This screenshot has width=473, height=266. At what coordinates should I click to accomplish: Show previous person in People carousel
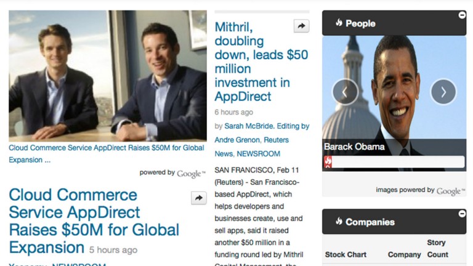(x=345, y=92)
